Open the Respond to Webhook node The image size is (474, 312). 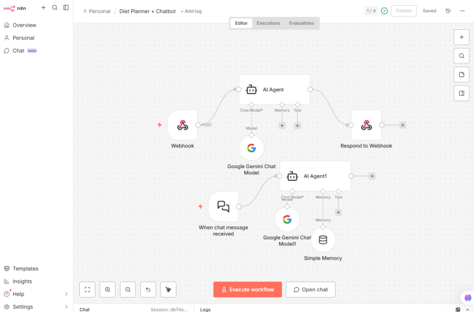tap(366, 125)
